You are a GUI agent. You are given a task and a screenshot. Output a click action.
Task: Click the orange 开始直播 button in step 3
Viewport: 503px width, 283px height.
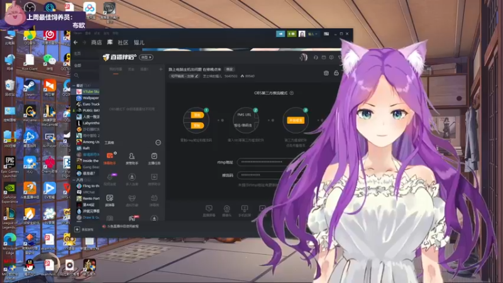click(296, 120)
